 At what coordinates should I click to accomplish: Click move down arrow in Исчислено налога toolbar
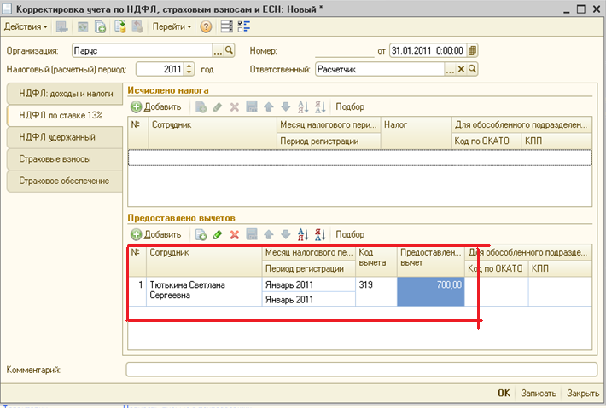286,106
